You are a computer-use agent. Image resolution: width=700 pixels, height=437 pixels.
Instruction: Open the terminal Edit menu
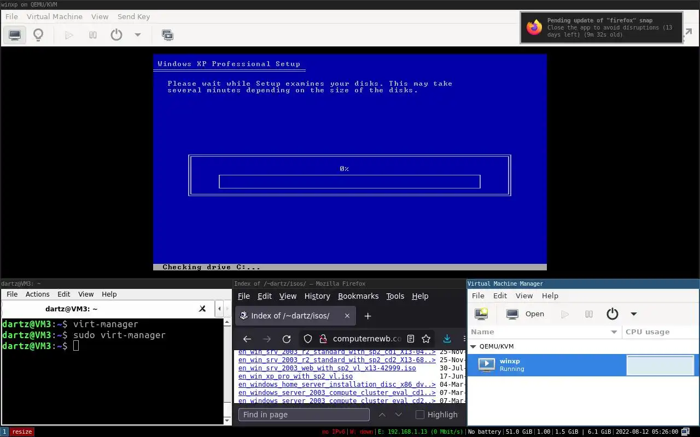click(x=64, y=294)
